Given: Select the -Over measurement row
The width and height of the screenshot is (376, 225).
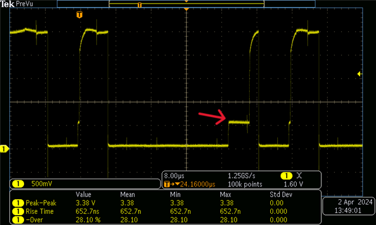Looking at the screenshot, I should tap(165, 220).
